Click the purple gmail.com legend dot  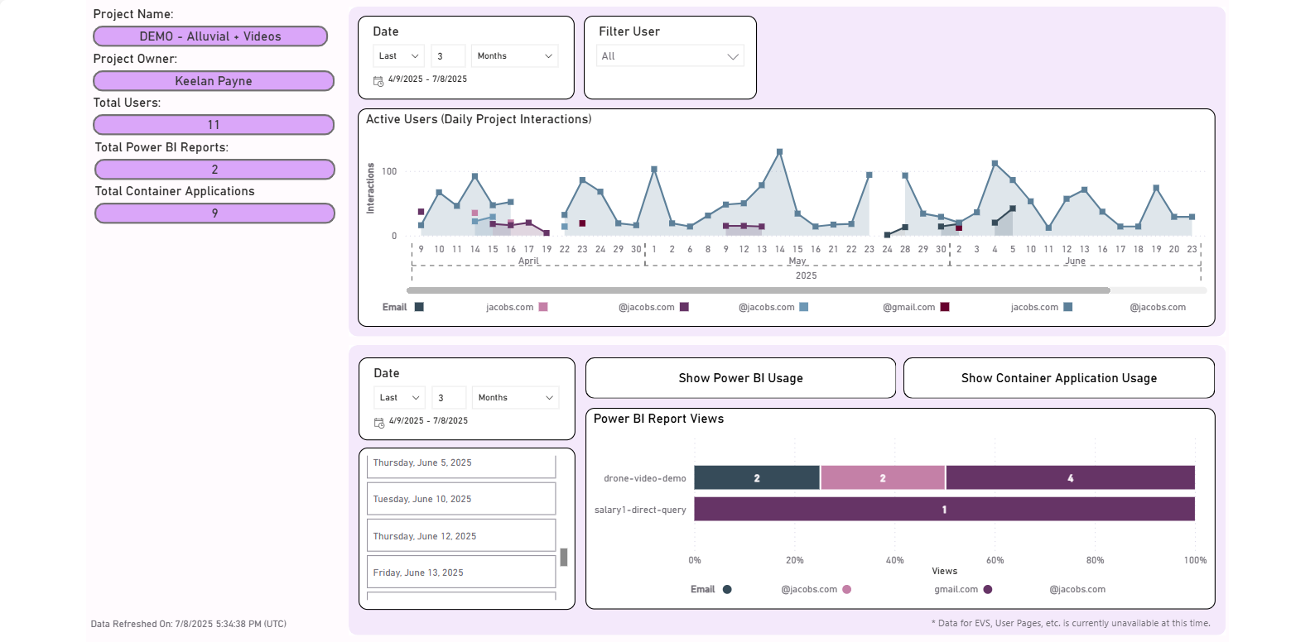point(988,590)
